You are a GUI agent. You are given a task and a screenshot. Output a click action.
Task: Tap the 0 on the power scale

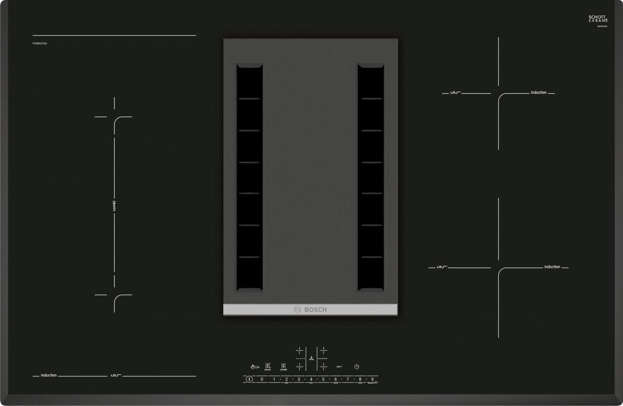point(261,379)
